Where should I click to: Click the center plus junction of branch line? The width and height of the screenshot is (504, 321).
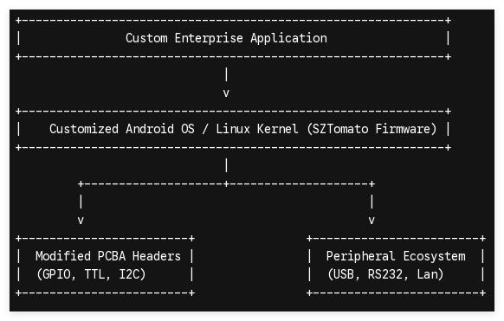pyautogui.click(x=226, y=184)
